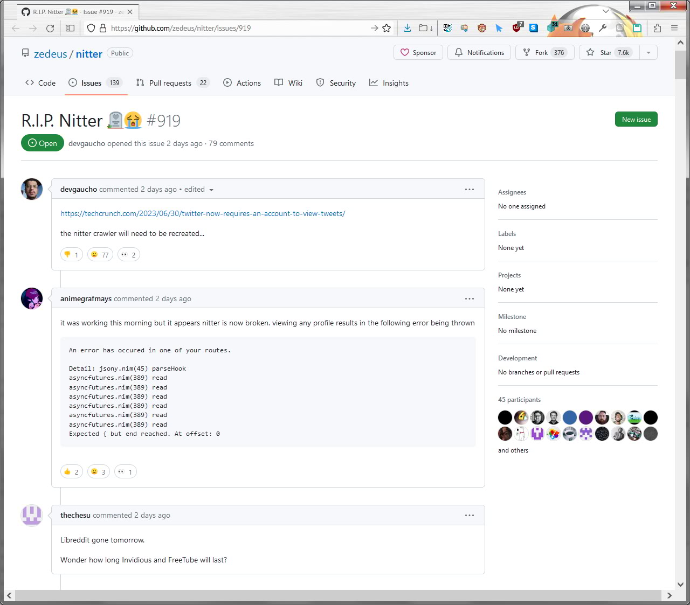The height and width of the screenshot is (605, 690).
Task: Open the TechCrunch article link
Action: point(203,213)
